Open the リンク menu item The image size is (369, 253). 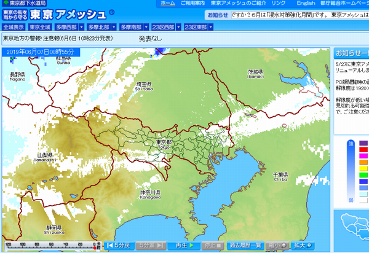pos(279,3)
